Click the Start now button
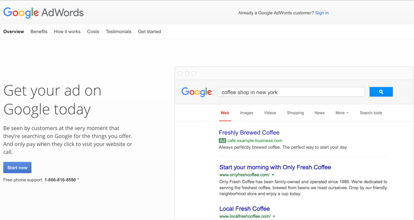The width and height of the screenshot is (414, 220). tap(17, 168)
